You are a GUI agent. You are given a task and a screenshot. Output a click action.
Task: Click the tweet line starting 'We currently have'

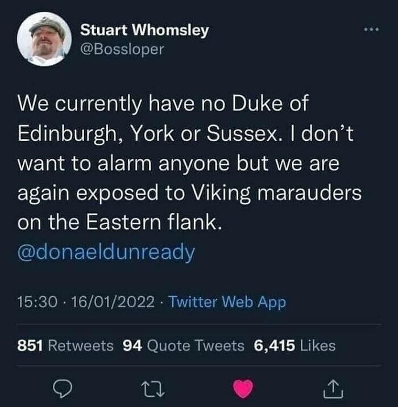click(x=163, y=103)
